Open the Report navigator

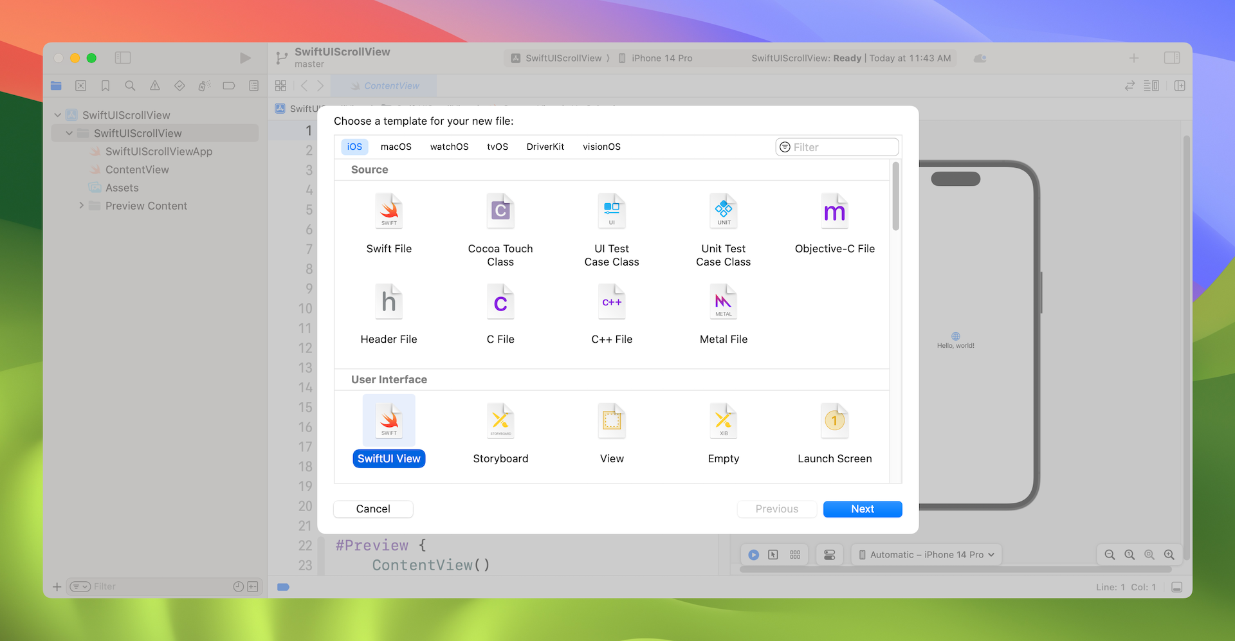point(253,86)
